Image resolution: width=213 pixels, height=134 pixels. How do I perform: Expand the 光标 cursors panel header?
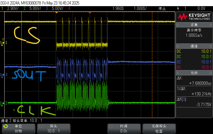point(194,73)
